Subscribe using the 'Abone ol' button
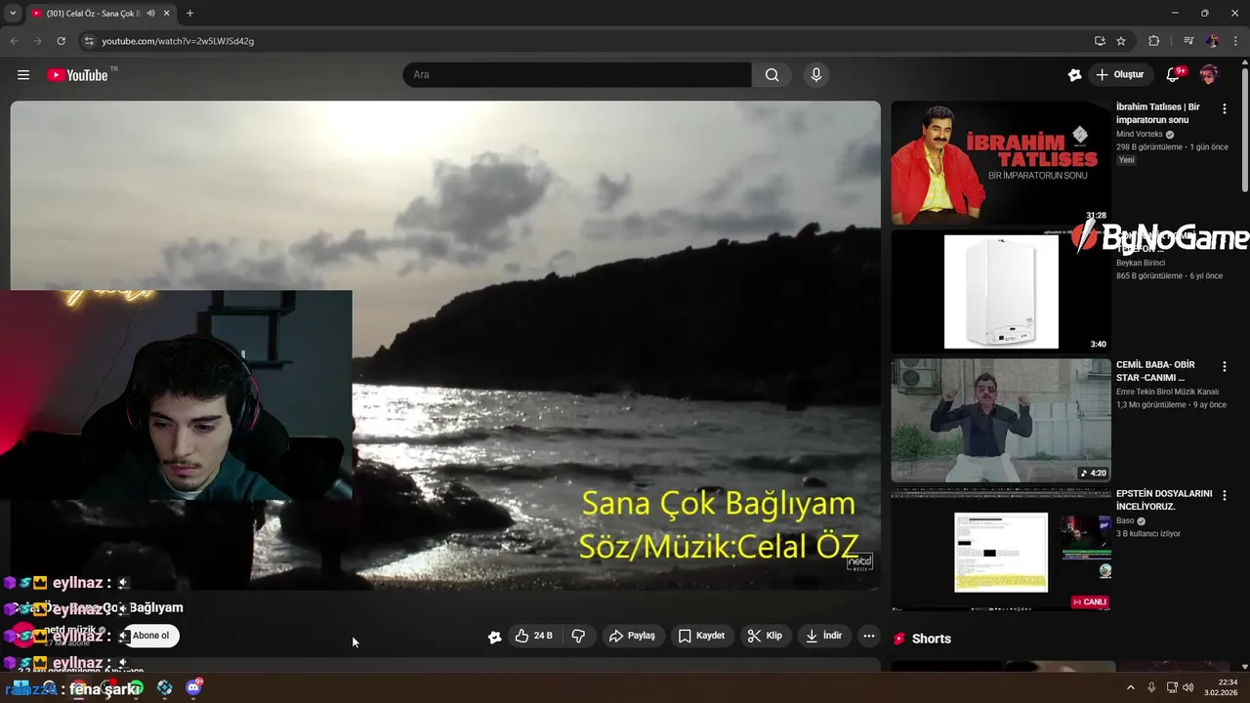Image resolution: width=1250 pixels, height=703 pixels. [150, 636]
